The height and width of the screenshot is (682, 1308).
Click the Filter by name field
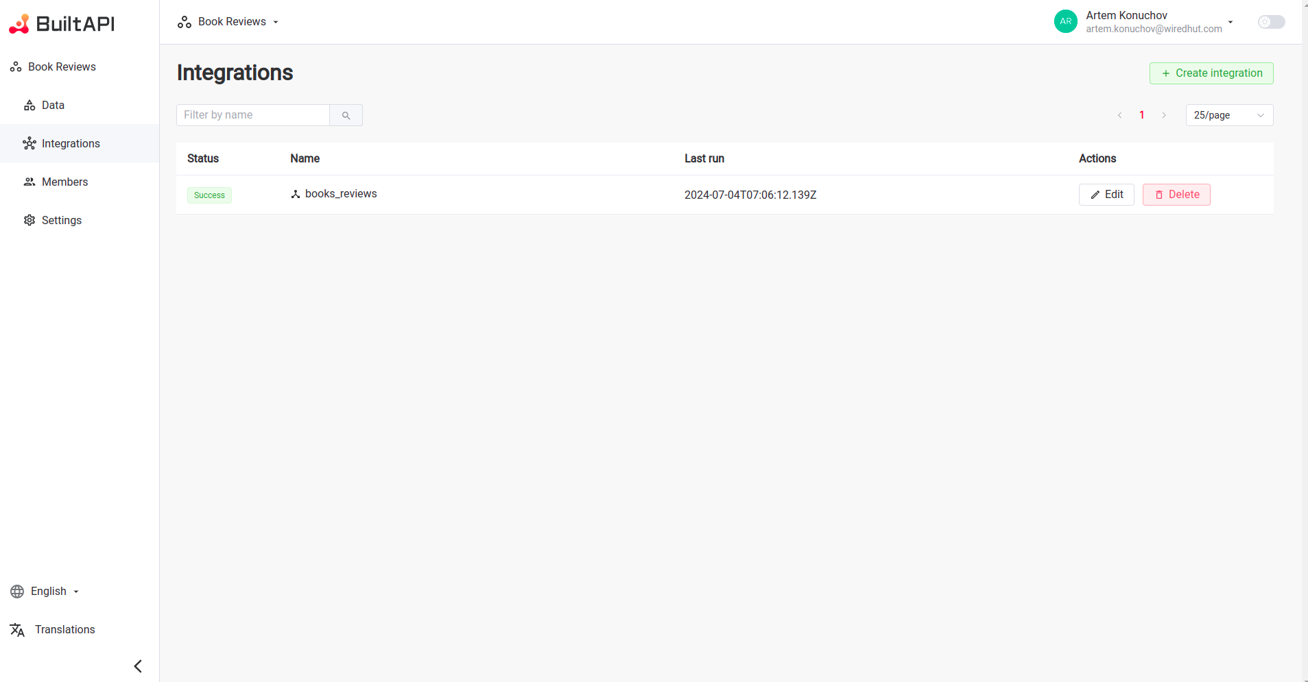point(253,115)
